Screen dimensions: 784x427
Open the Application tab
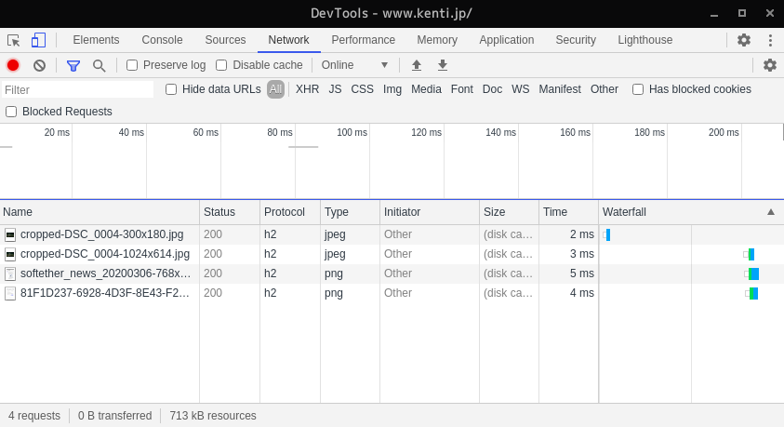pos(507,40)
